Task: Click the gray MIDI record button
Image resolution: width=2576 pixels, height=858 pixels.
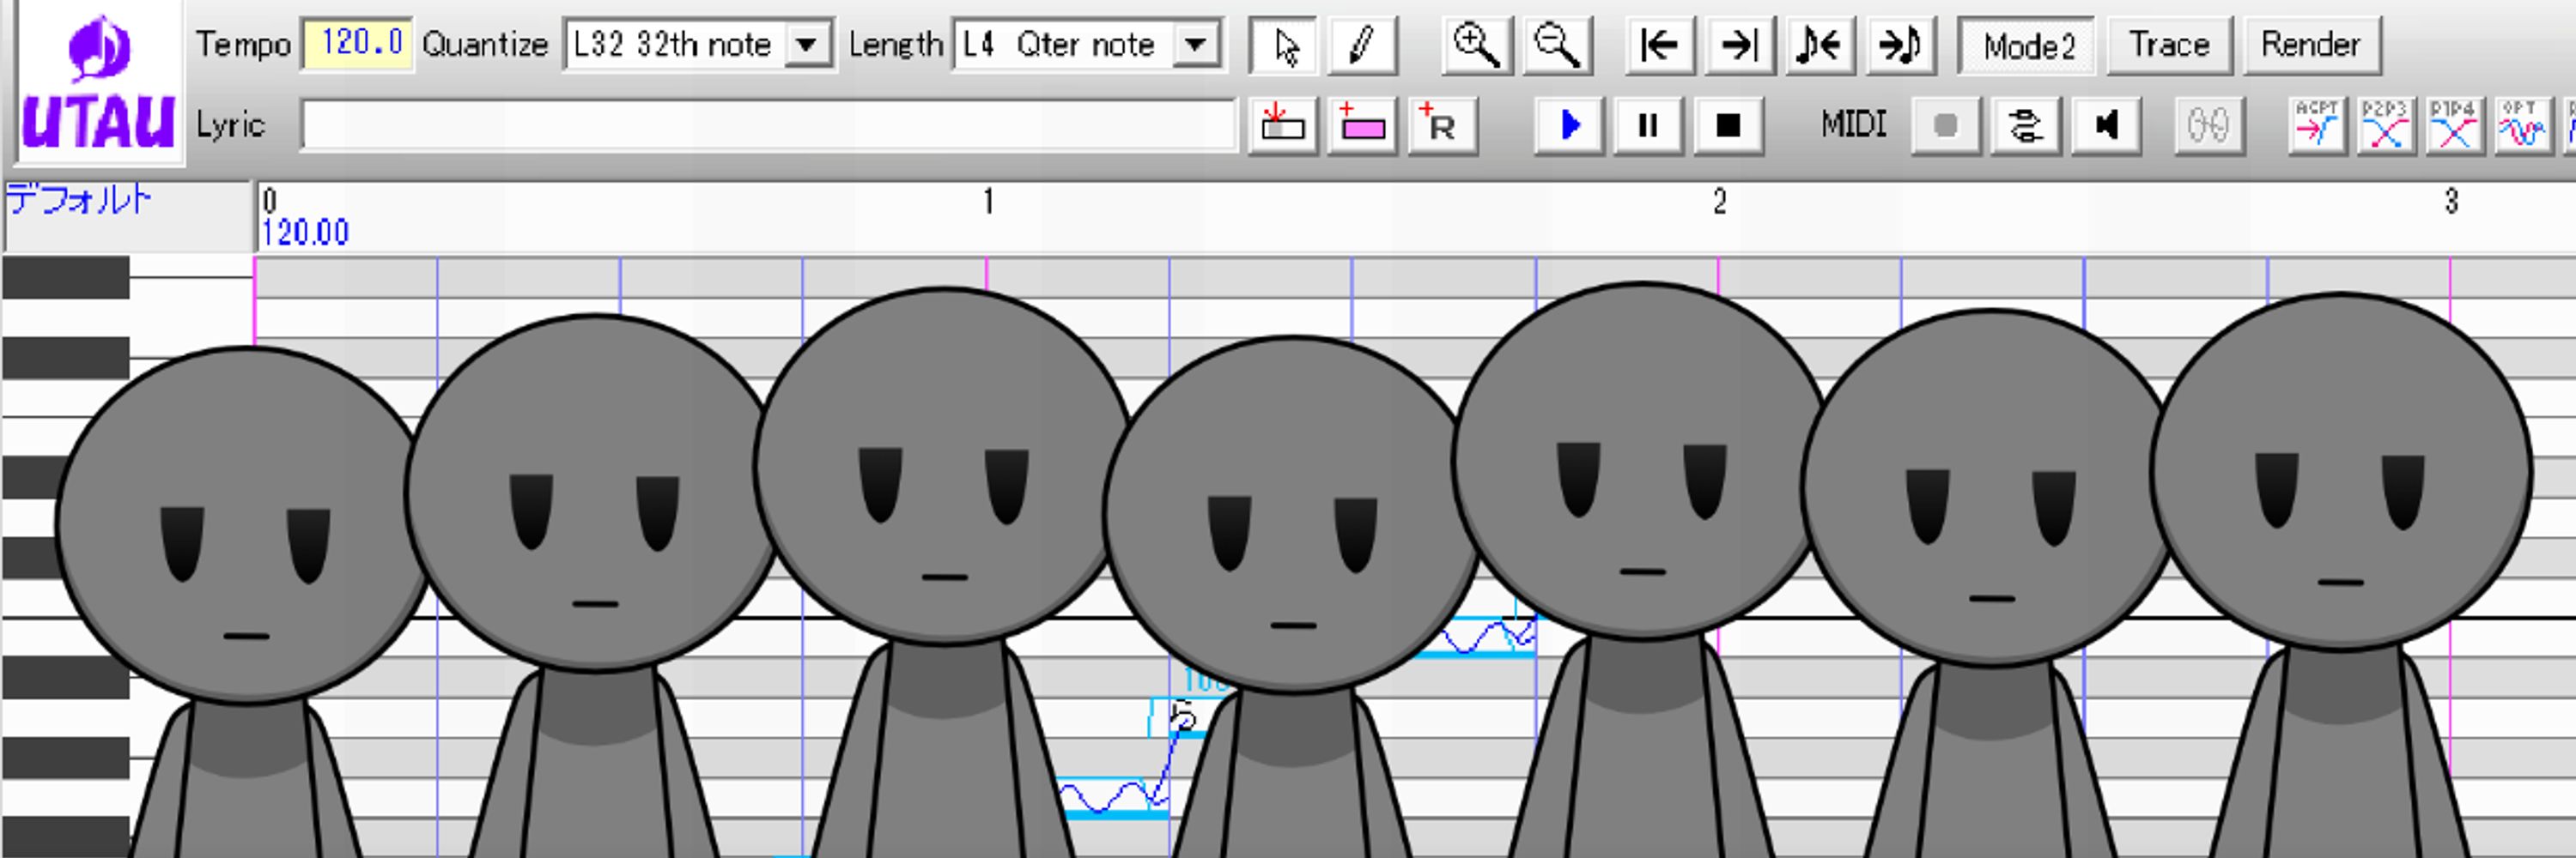Action: [1946, 126]
